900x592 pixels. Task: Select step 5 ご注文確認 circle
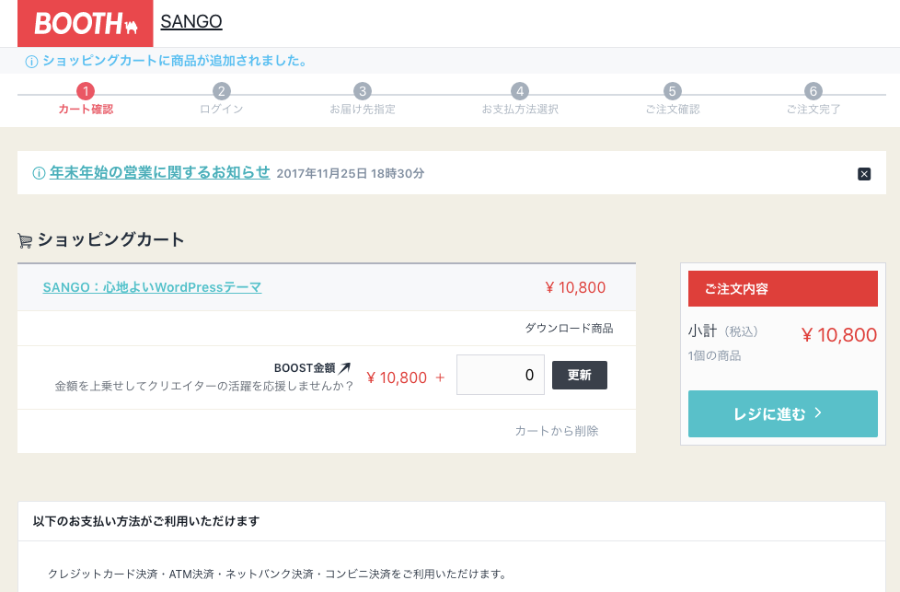click(x=672, y=91)
